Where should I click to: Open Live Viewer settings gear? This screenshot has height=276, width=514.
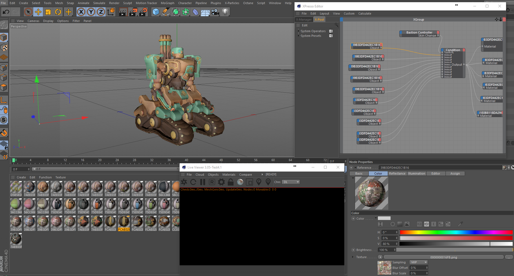pos(221,182)
